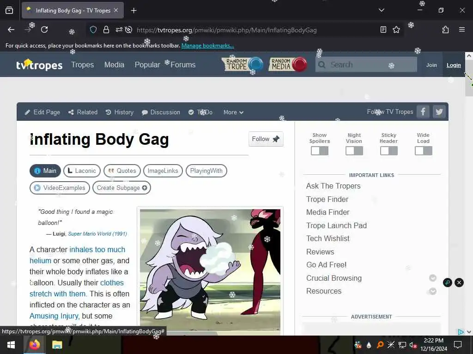Open the Popular navigation menu
473x354 pixels.
coord(147,65)
